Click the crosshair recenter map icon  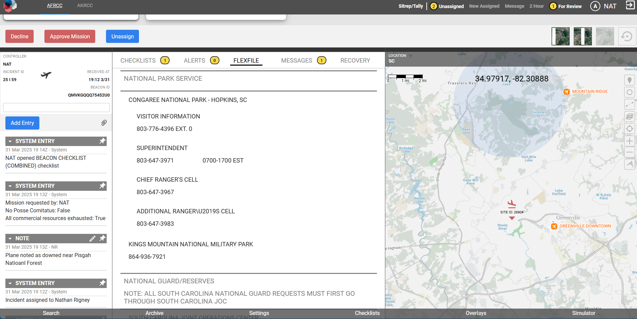[x=629, y=129]
